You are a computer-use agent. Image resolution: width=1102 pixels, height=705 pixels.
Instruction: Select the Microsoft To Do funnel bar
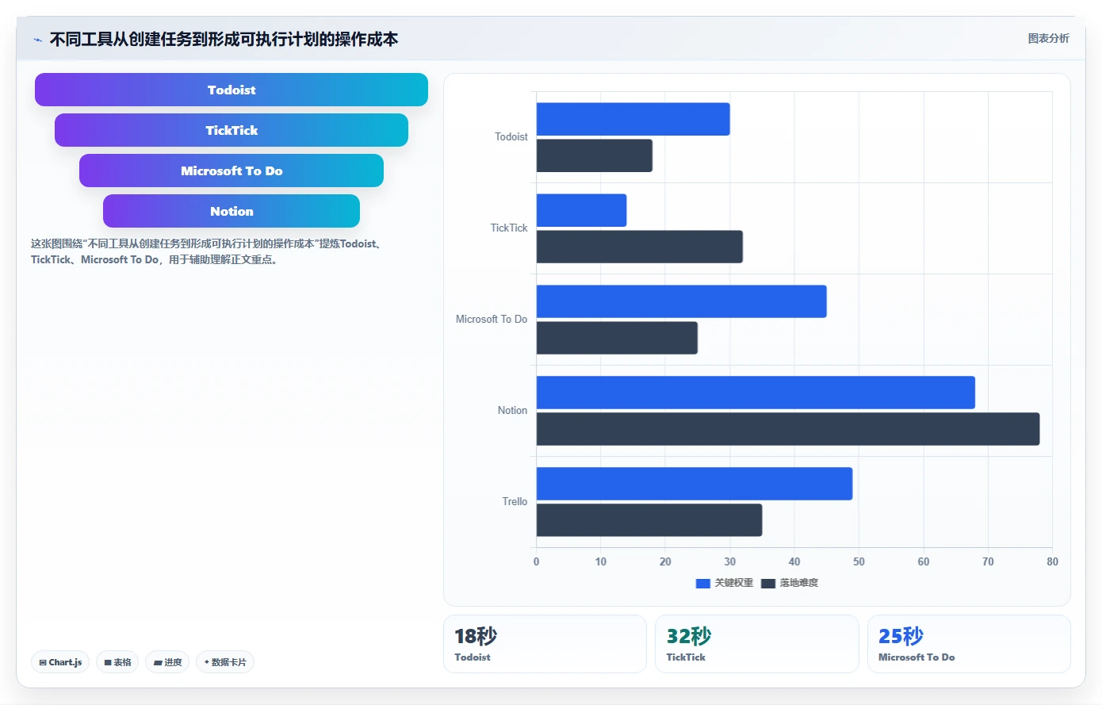tap(231, 171)
